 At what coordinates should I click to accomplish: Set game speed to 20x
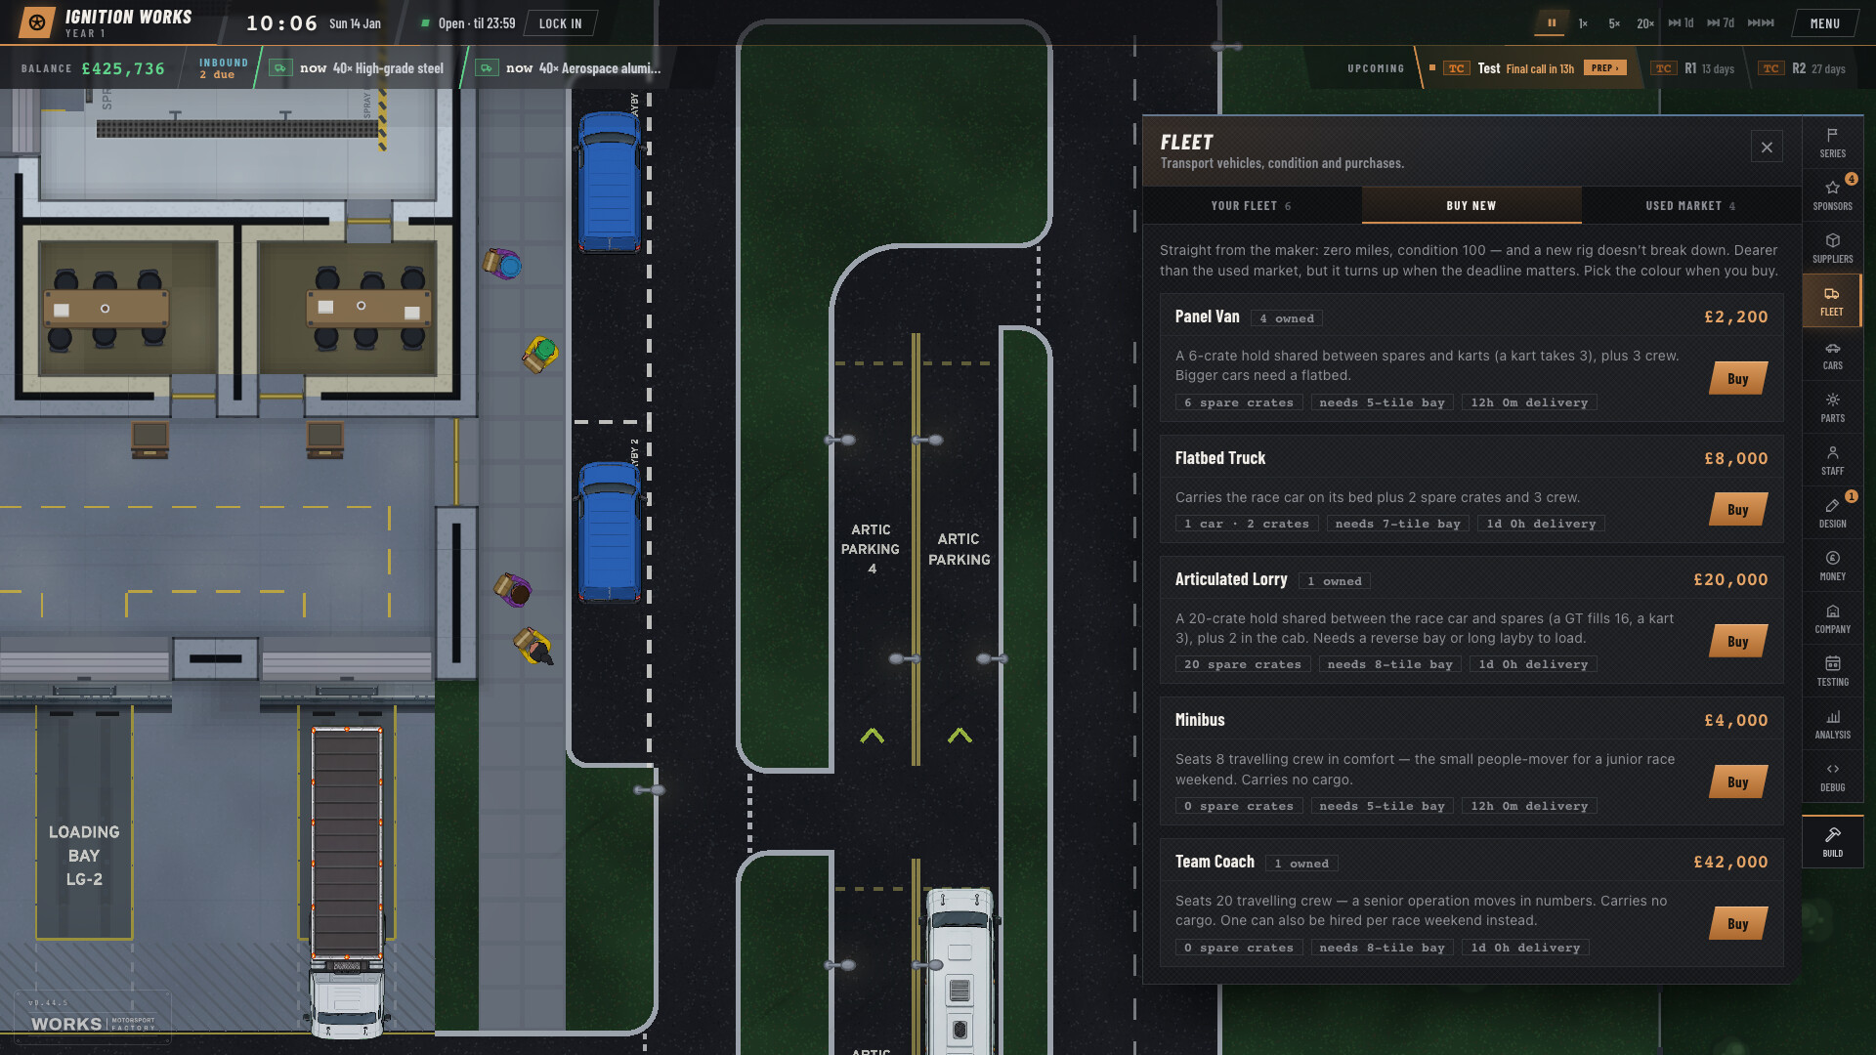click(1645, 23)
